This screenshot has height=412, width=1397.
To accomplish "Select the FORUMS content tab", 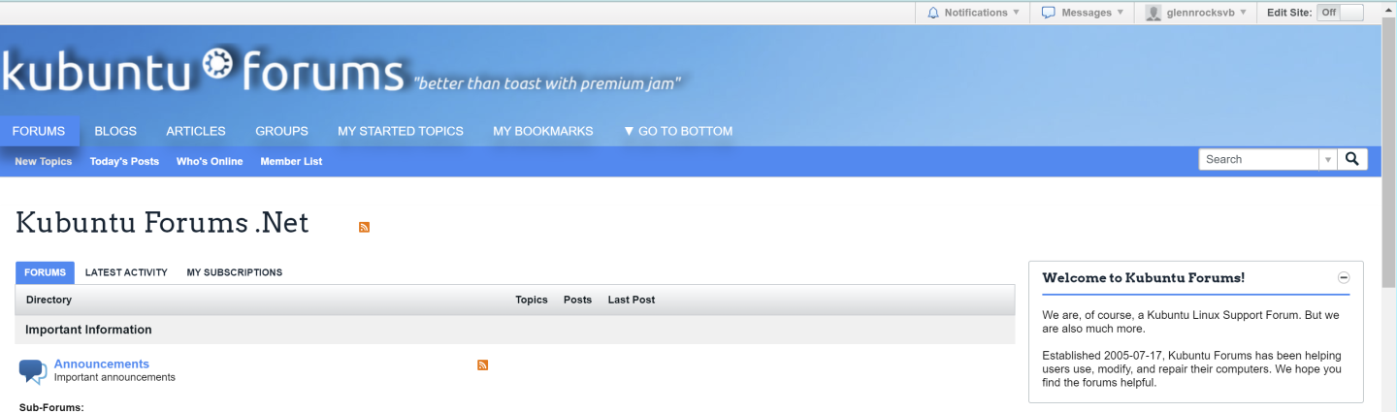I will (45, 272).
